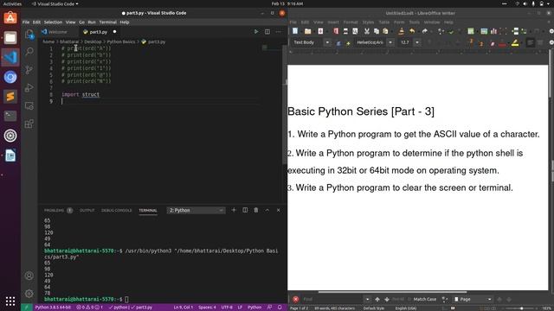Switch to OUTPUT panel tab
The height and width of the screenshot is (311, 554).
pos(87,210)
